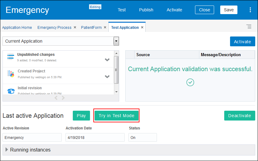Click the Created Project chart icon
258x161 pixels.
(x=11, y=74)
